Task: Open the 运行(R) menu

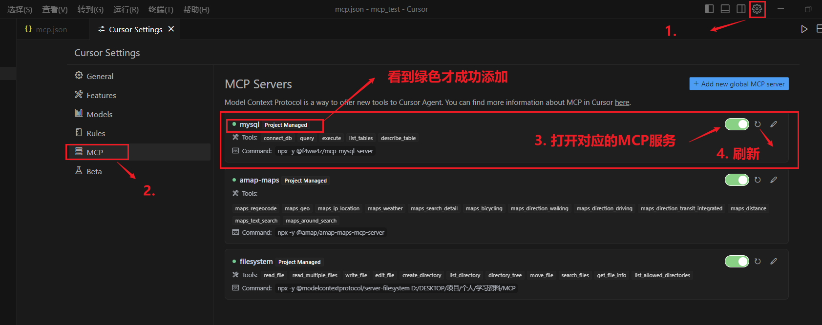Action: pos(126,10)
